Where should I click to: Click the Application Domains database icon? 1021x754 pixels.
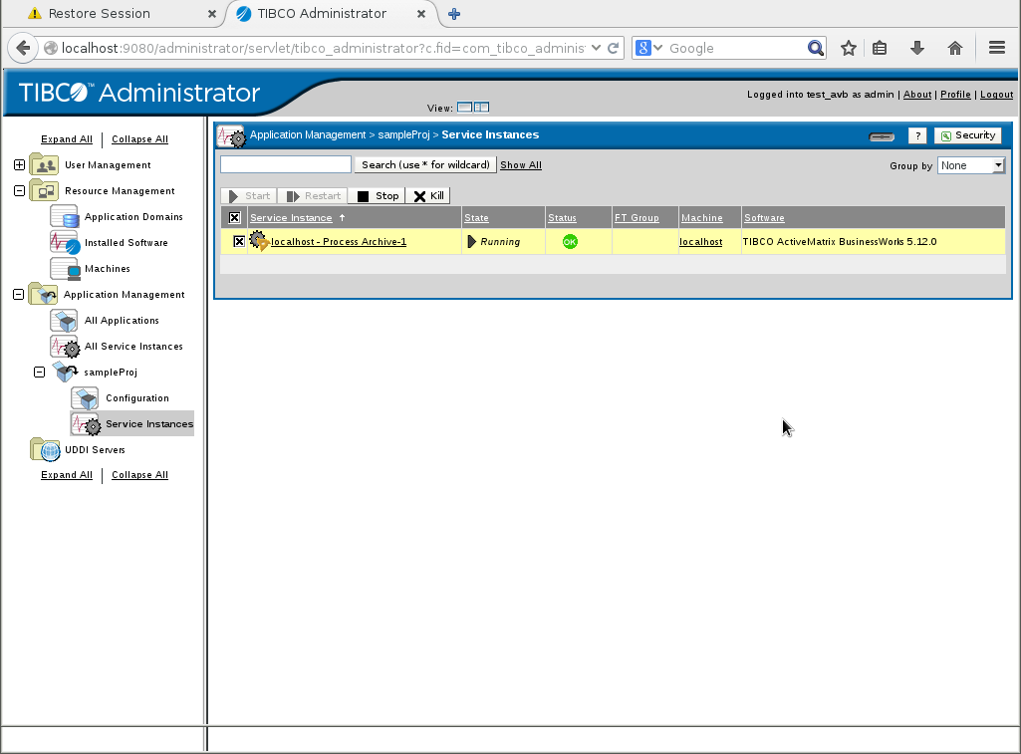click(x=64, y=216)
